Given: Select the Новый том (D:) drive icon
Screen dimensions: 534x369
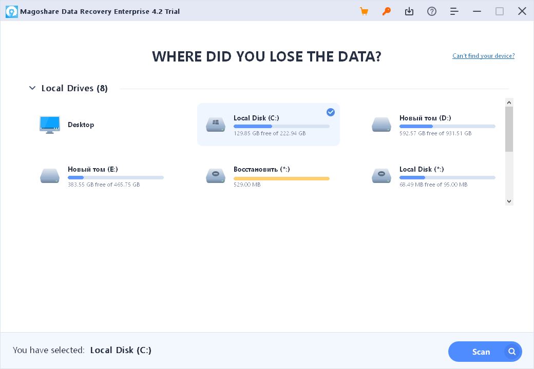Looking at the screenshot, I should [x=381, y=124].
